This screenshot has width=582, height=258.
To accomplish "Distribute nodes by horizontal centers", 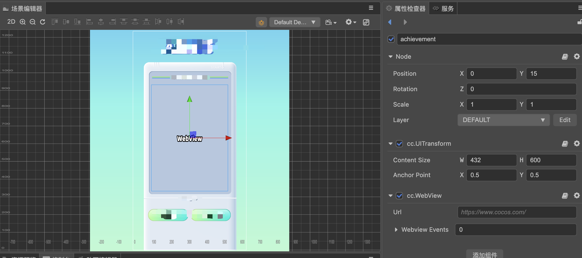I will point(170,22).
